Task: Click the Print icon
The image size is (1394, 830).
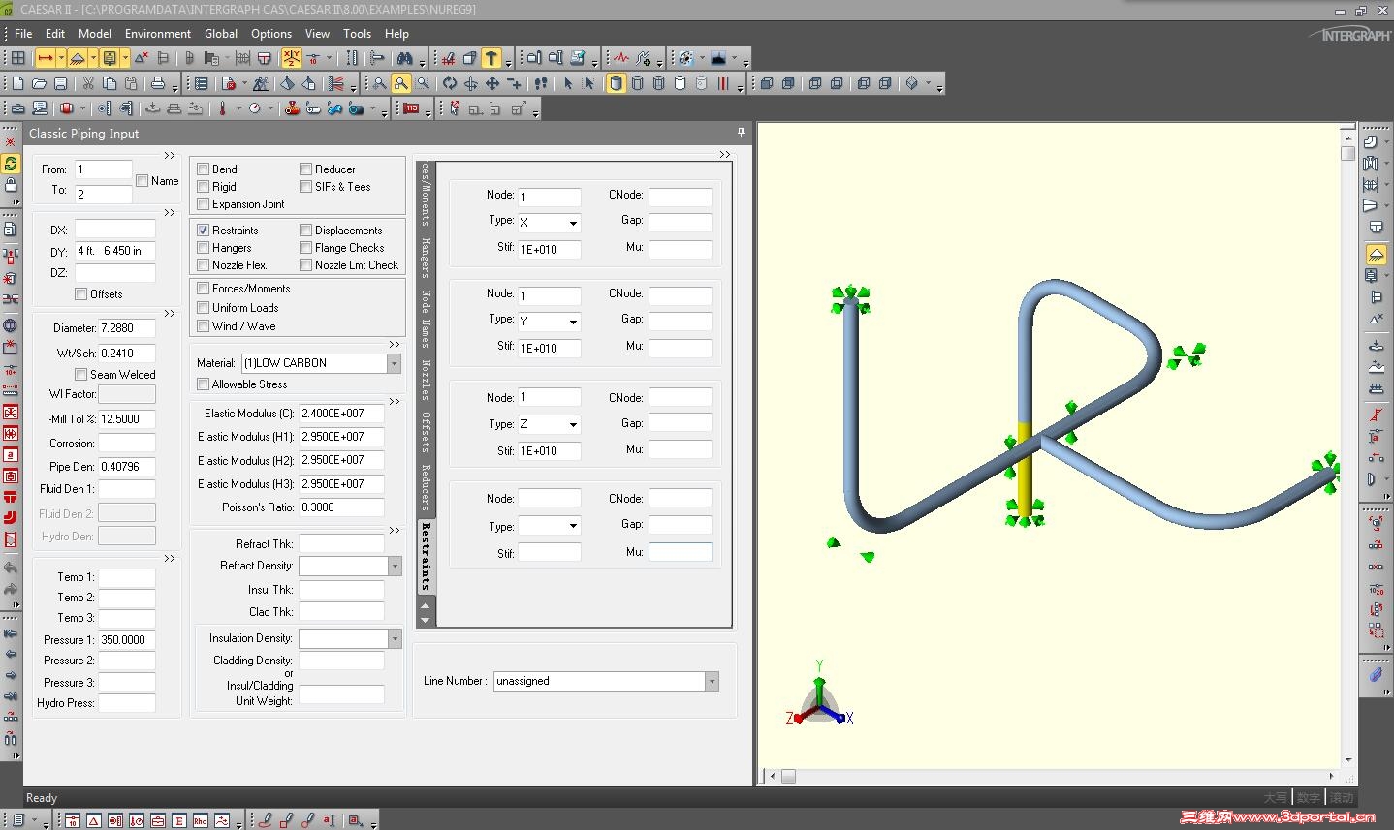Action: (158, 84)
